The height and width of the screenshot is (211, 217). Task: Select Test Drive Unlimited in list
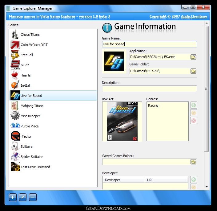[x=53, y=167]
